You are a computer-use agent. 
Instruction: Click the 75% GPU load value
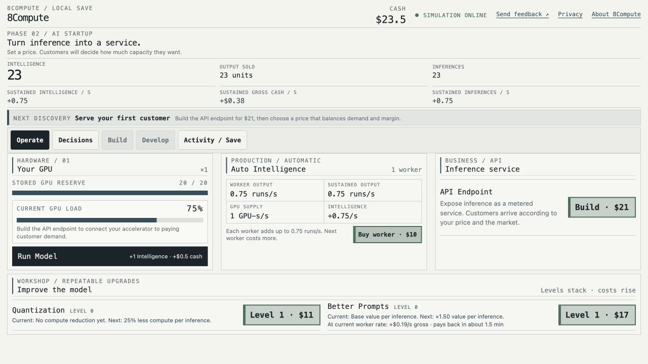pyautogui.click(x=194, y=208)
